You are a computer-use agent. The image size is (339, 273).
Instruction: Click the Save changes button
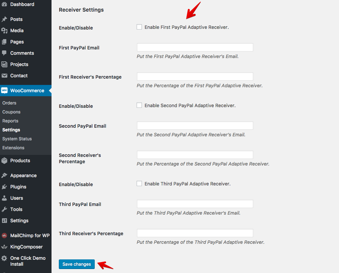coord(76,264)
